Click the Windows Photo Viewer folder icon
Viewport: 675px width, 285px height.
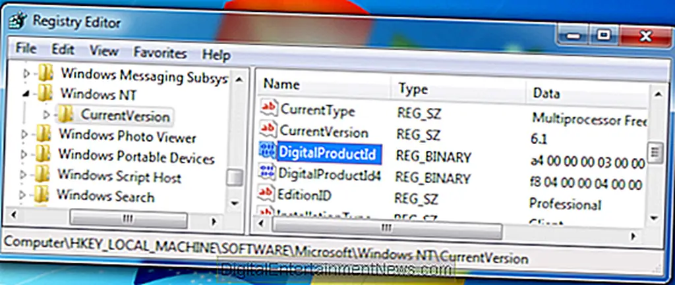[x=44, y=136]
